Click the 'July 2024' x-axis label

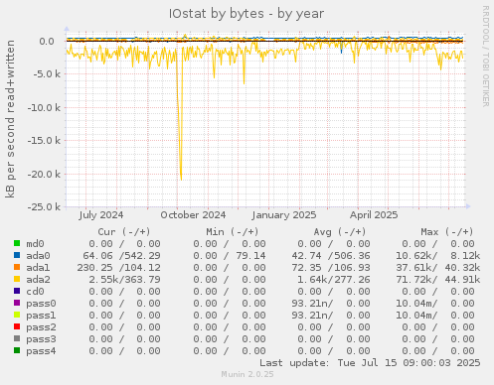(x=101, y=215)
